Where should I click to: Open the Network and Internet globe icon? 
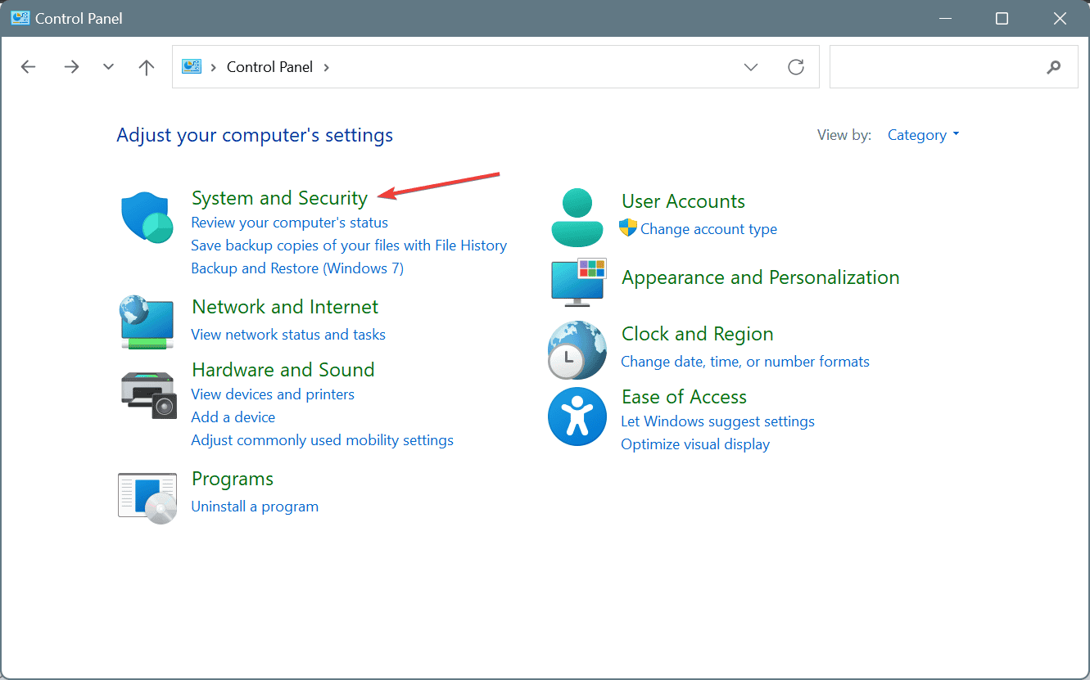click(147, 322)
